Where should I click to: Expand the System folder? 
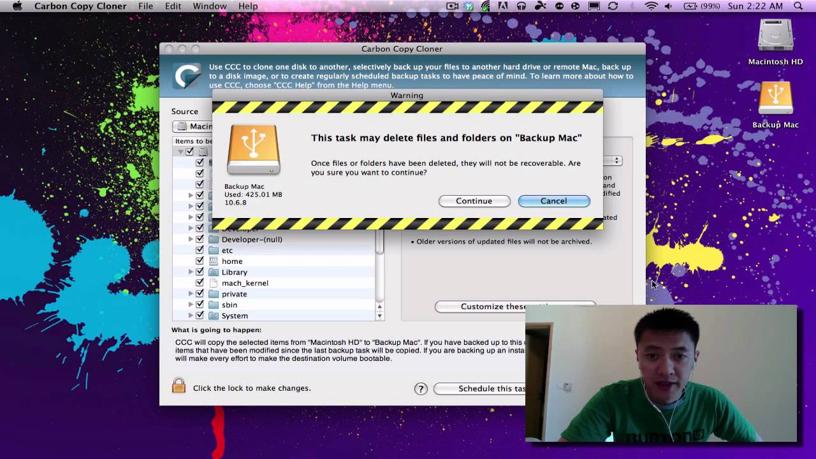[191, 315]
